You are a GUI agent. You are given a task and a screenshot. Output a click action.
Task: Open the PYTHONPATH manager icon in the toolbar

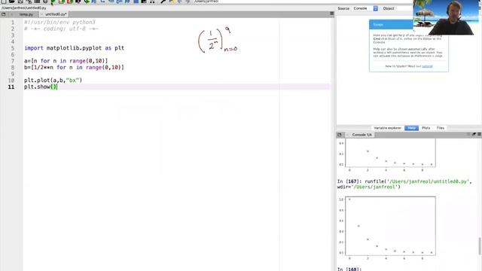coord(172,2)
